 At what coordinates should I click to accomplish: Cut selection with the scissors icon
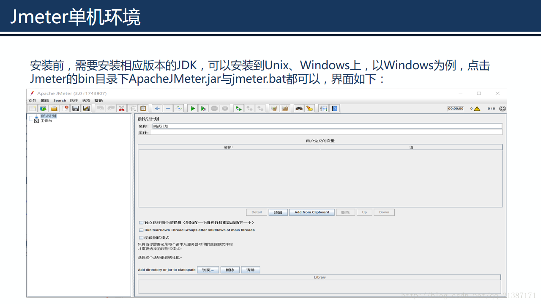(122, 109)
